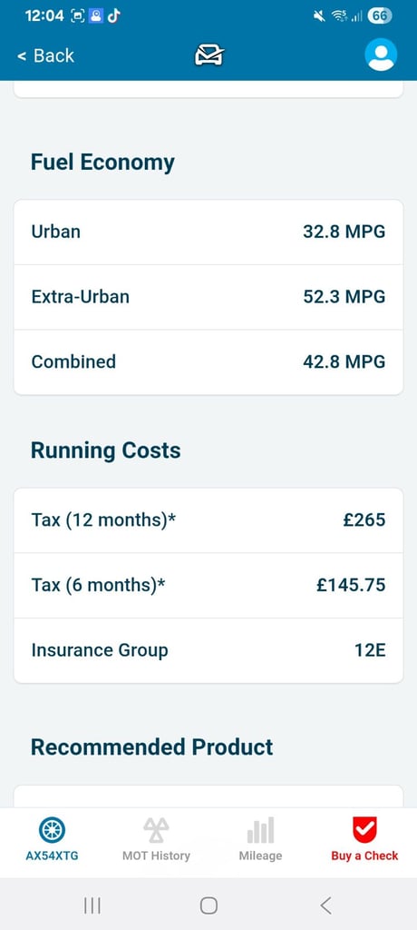Select the AX54XTG wheel icon tab
This screenshot has width=417, height=930.
(53, 830)
